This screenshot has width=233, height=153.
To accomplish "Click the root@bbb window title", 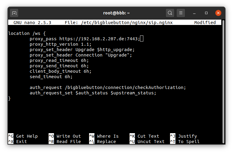I will (116, 13).
